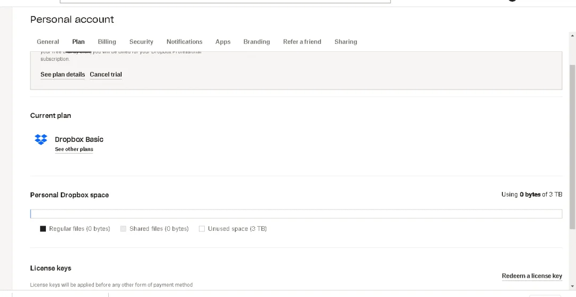This screenshot has width=576, height=297.
Task: Open the Security tab
Action: click(x=141, y=42)
